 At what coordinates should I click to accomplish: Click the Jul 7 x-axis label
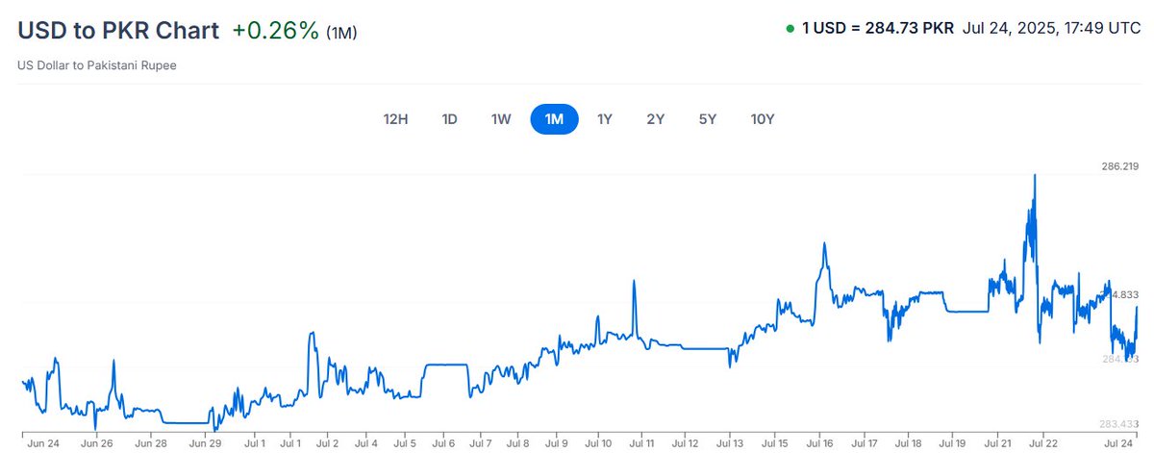coord(480,444)
